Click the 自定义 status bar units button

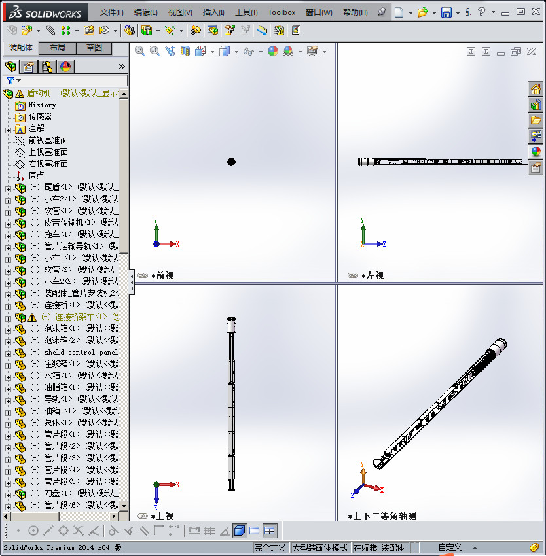click(450, 547)
